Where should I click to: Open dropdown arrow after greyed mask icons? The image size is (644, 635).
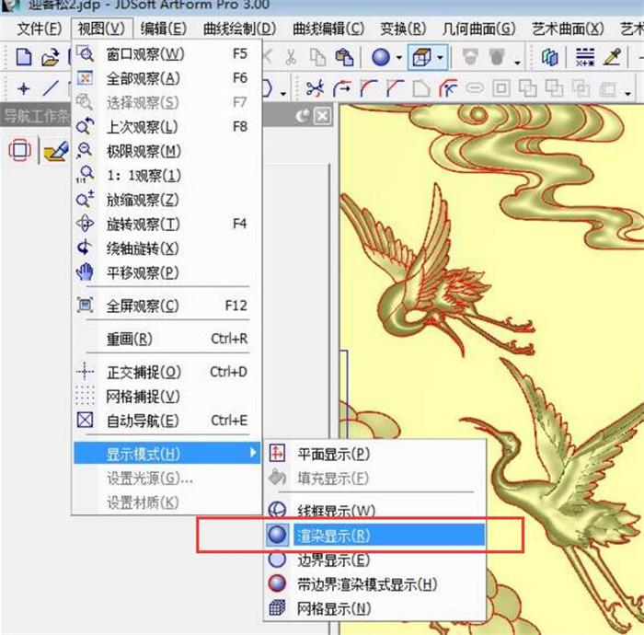point(517,63)
